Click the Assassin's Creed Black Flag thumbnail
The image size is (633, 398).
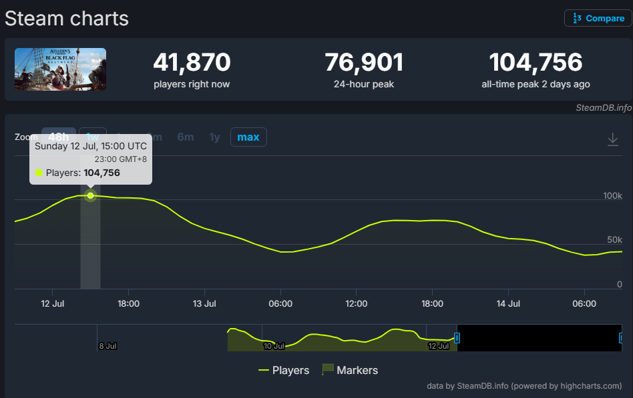tap(61, 69)
